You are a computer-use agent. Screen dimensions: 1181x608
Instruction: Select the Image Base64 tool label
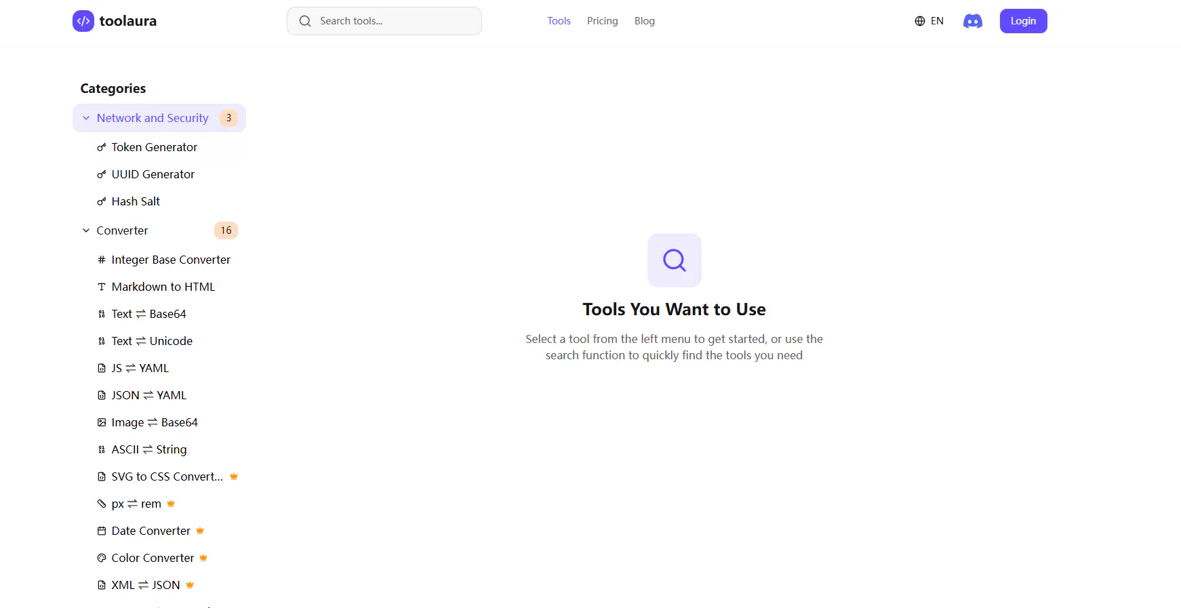pos(155,422)
